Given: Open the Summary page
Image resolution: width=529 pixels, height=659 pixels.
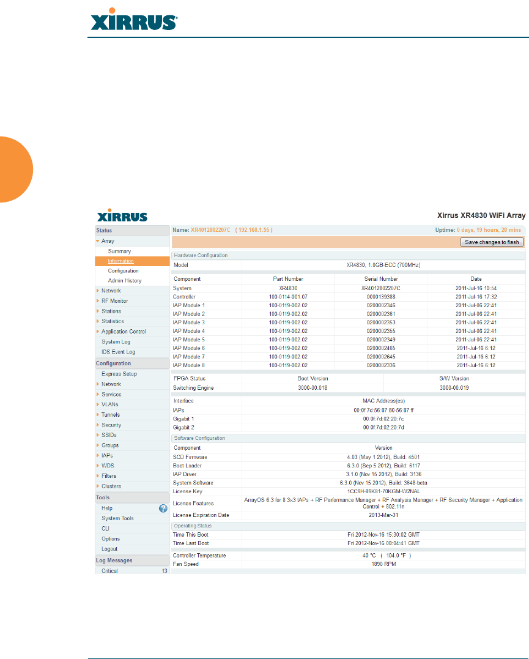Looking at the screenshot, I should coord(119,251).
